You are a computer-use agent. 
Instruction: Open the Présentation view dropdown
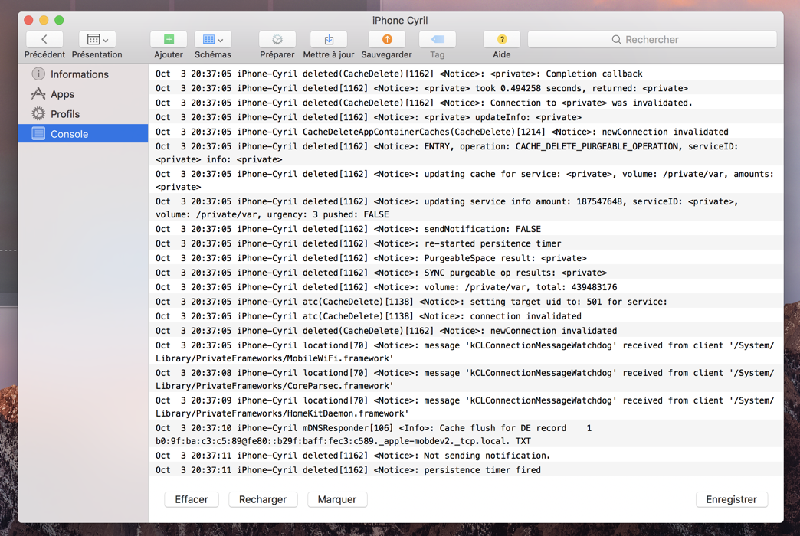(x=97, y=39)
